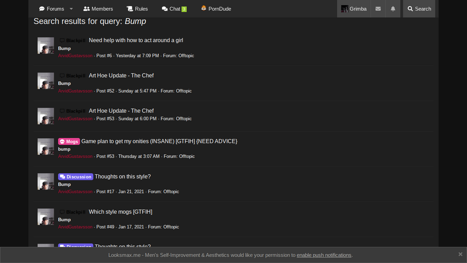Open the 'Game plan to get my onities' thread

(159, 142)
